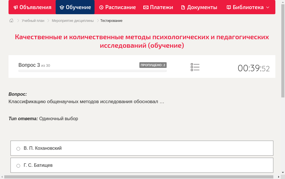Choose the radio button in the first answer row
The width and height of the screenshot is (285, 179).
point(18,148)
